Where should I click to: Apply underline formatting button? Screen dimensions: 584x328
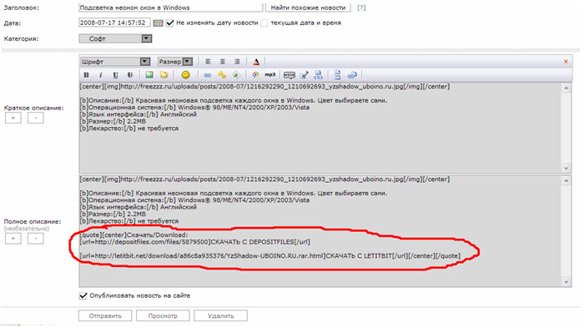point(115,75)
